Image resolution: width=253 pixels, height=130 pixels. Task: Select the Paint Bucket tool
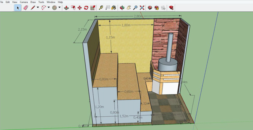point(114,8)
